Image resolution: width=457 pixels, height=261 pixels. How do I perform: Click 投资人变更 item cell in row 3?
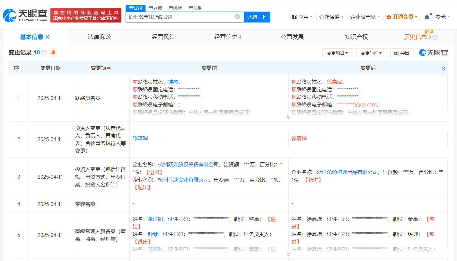[x=101, y=177]
